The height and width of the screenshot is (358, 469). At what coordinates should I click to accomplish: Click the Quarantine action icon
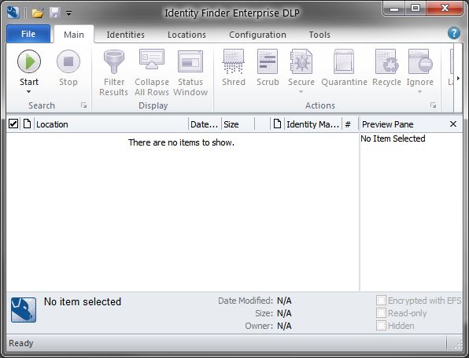pos(344,61)
